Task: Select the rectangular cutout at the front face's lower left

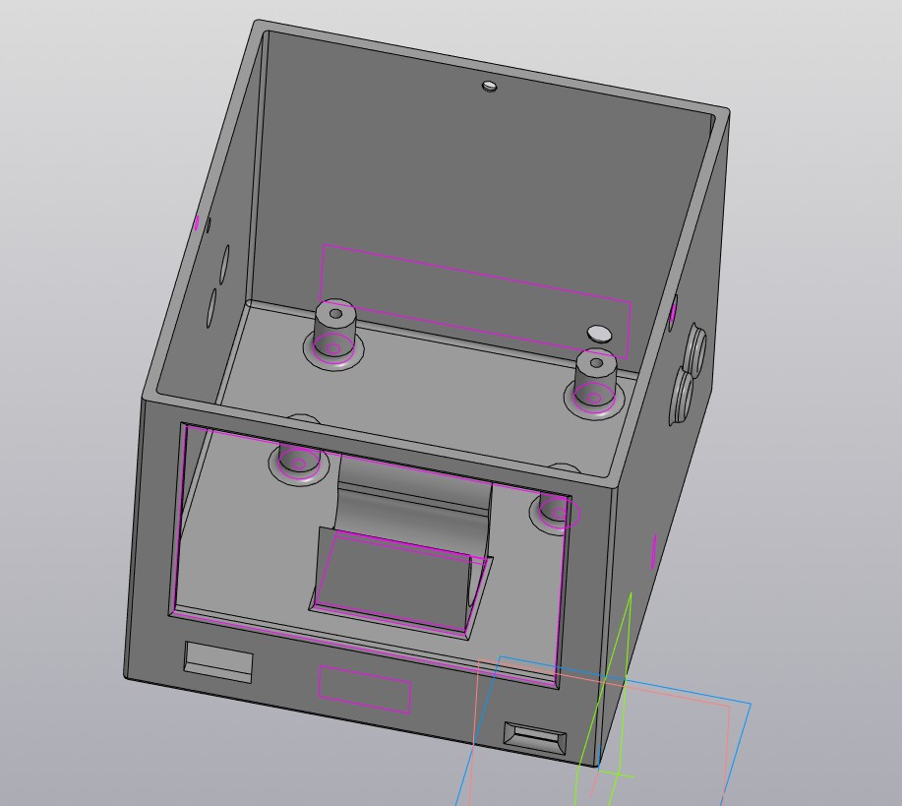Action: (218, 661)
